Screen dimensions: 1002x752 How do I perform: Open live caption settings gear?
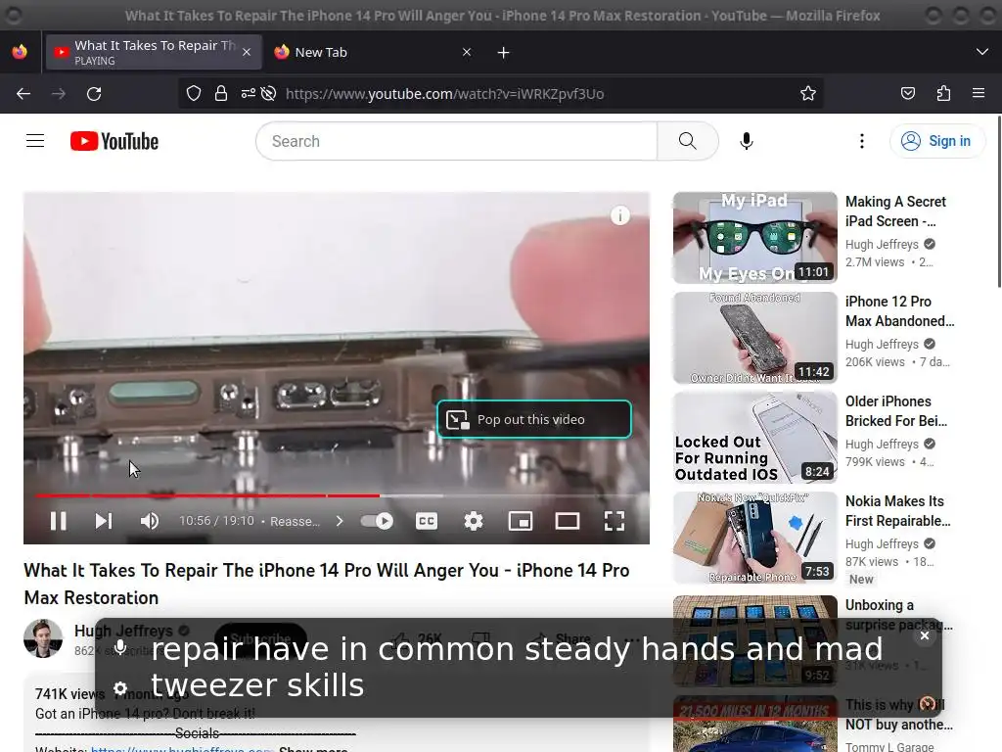(x=120, y=688)
